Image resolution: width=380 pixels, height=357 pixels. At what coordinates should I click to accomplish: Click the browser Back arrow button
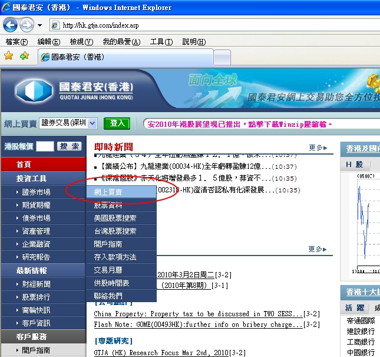point(10,25)
